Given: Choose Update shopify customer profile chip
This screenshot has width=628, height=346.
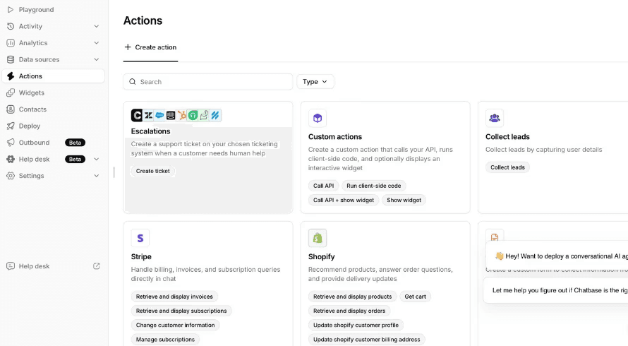Looking at the screenshot, I should (356, 325).
